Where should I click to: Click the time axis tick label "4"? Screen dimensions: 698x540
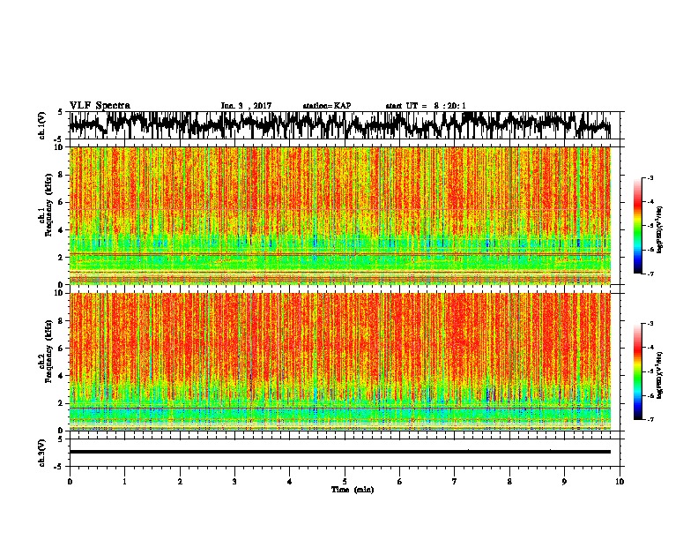(290, 482)
